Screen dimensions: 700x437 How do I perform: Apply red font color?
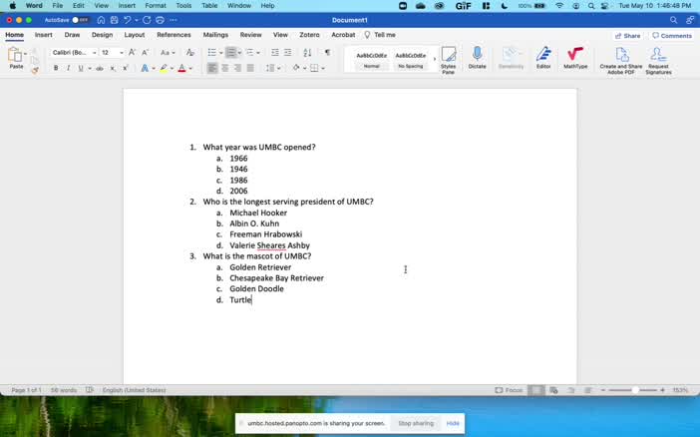pyautogui.click(x=181, y=69)
